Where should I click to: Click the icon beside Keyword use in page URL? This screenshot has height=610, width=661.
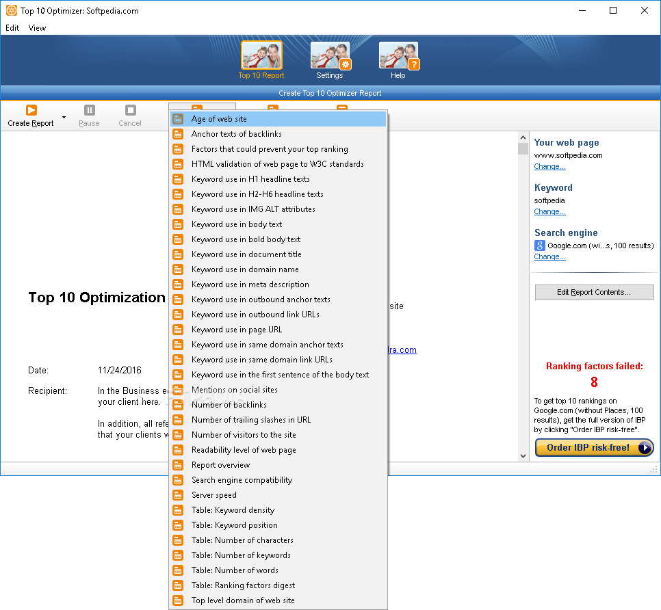(178, 330)
